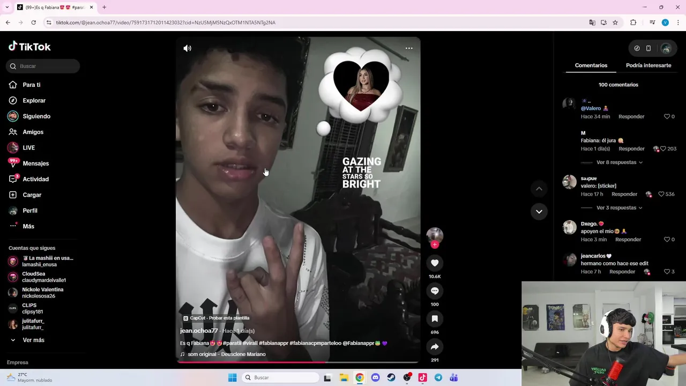Open Telegram from the taskbar
Image resolution: width=686 pixels, height=386 pixels.
tap(438, 377)
